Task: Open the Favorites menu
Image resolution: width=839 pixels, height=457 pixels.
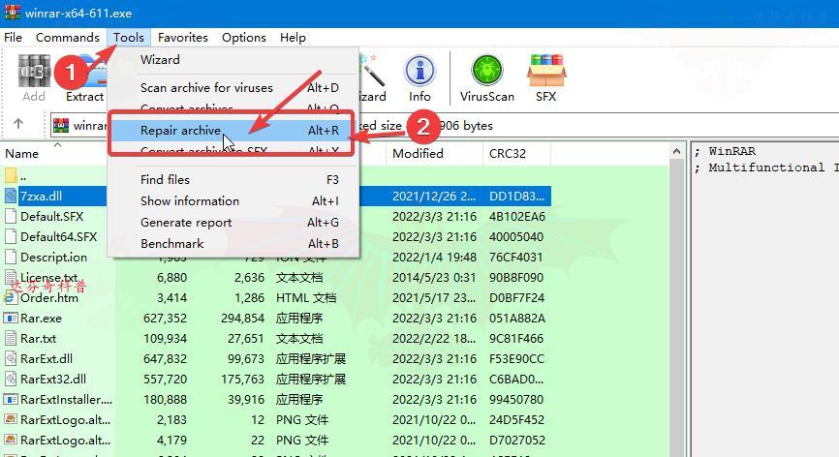Action: point(182,38)
